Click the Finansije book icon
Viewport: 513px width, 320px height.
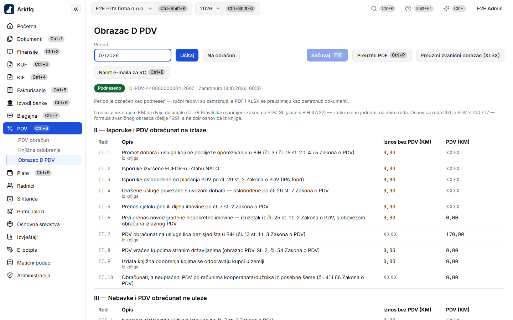[10, 52]
